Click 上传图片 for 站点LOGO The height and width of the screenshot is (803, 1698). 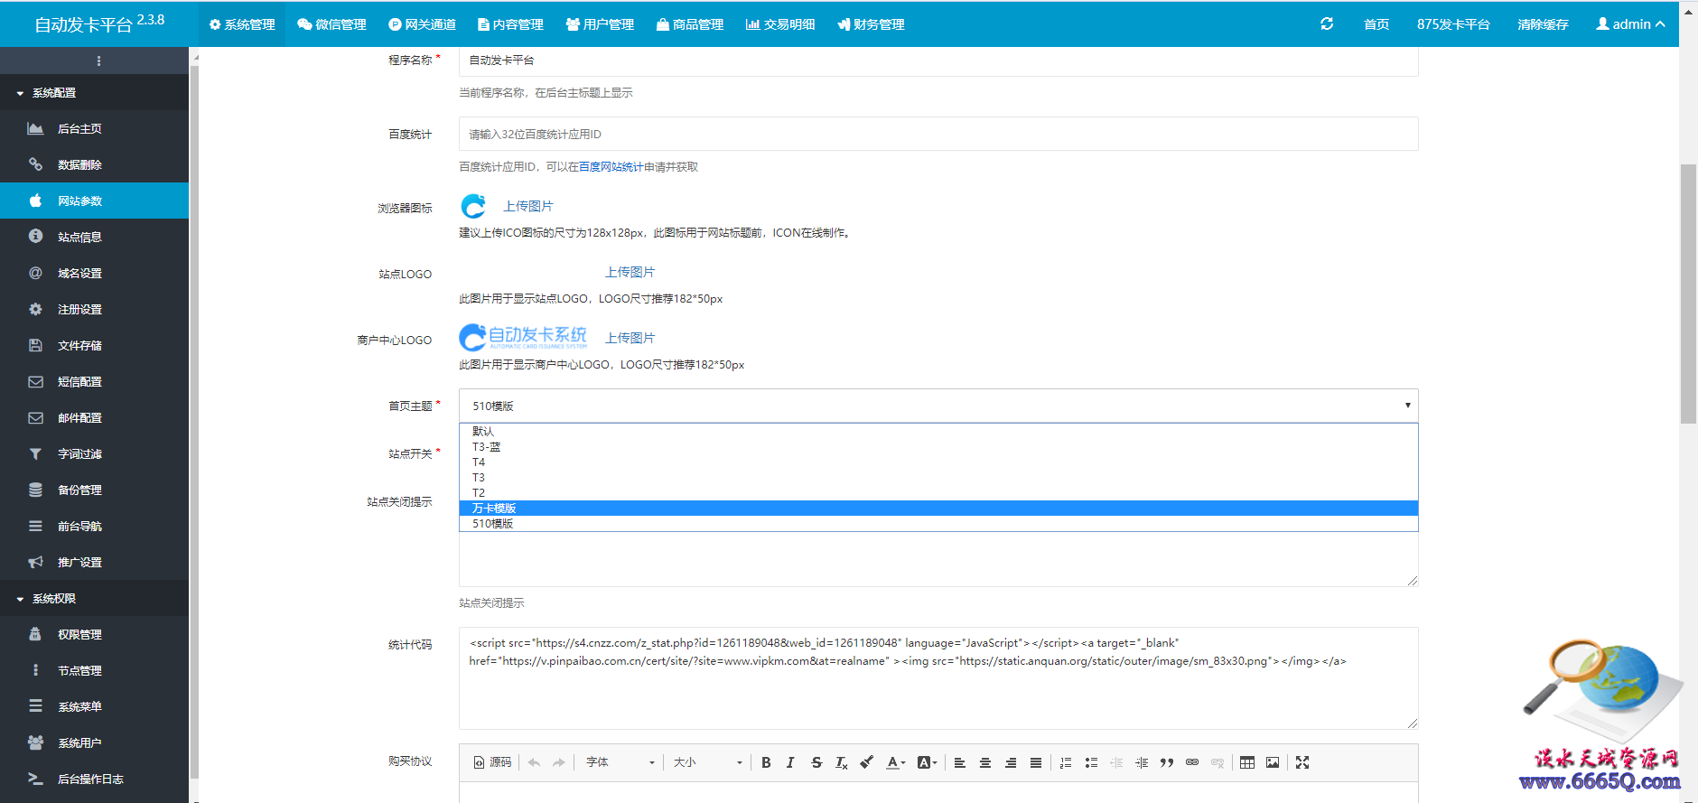(x=630, y=272)
